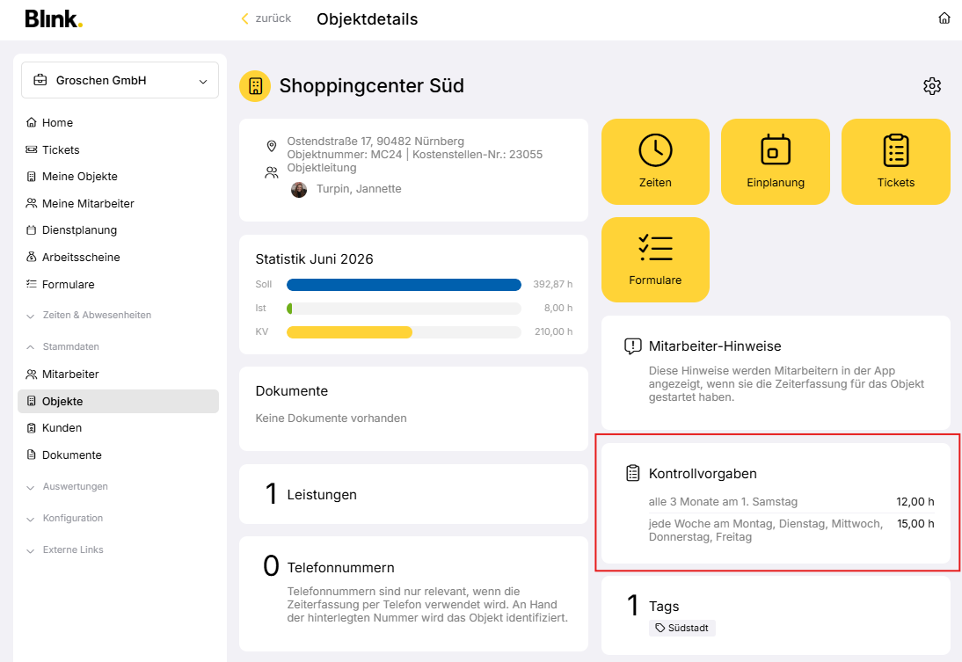Open the Leistungen card

pyautogui.click(x=413, y=494)
